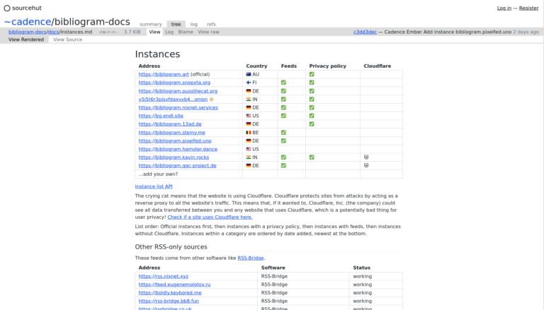544x310 pixels.
Task: Click the Feeds checkmark for bibliogram.snopyta.org
Action: 283,83
